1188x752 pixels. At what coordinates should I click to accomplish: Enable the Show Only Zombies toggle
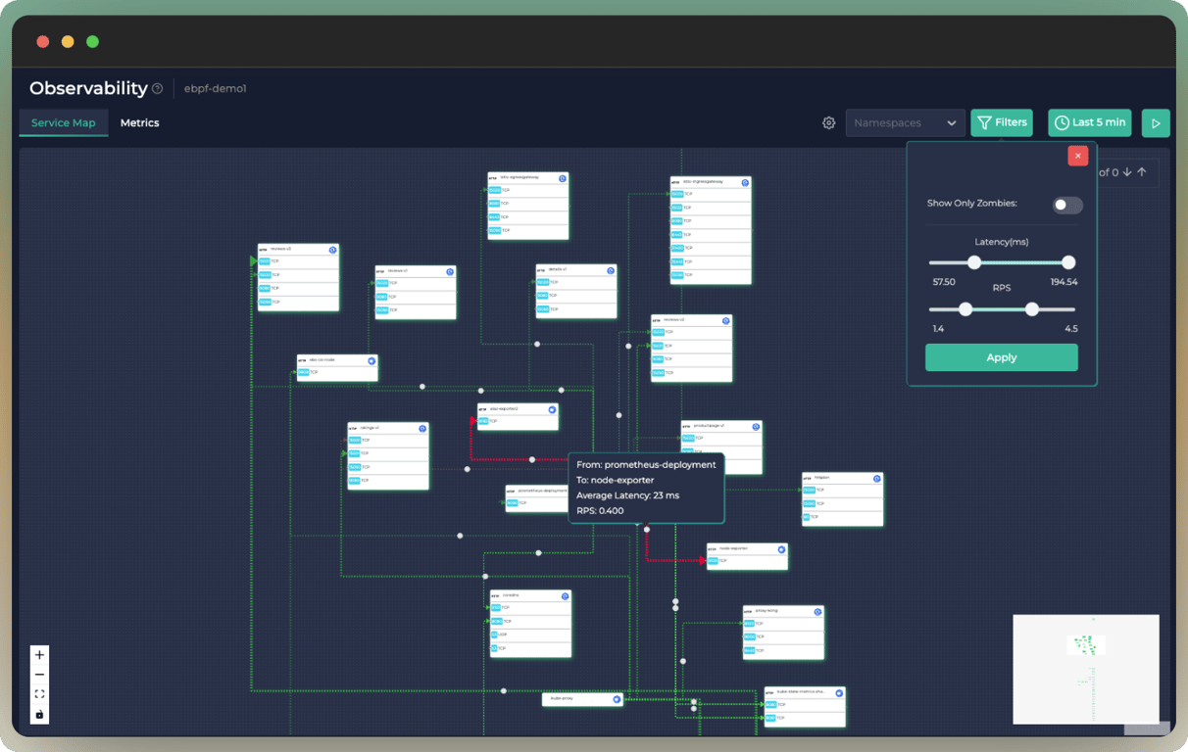1066,206
